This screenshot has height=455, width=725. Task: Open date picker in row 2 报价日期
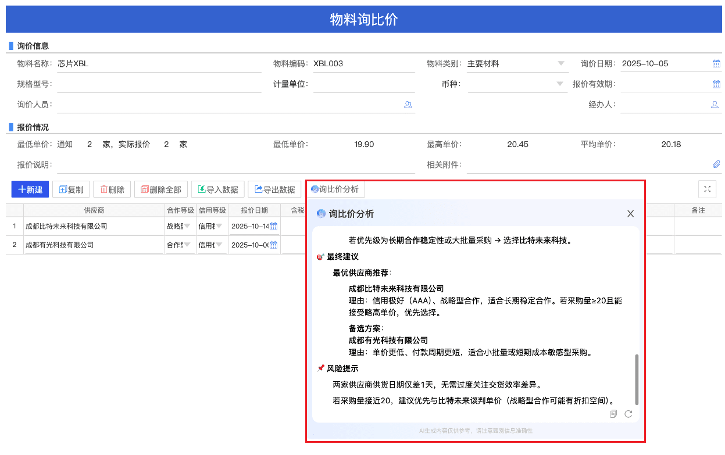pos(273,245)
